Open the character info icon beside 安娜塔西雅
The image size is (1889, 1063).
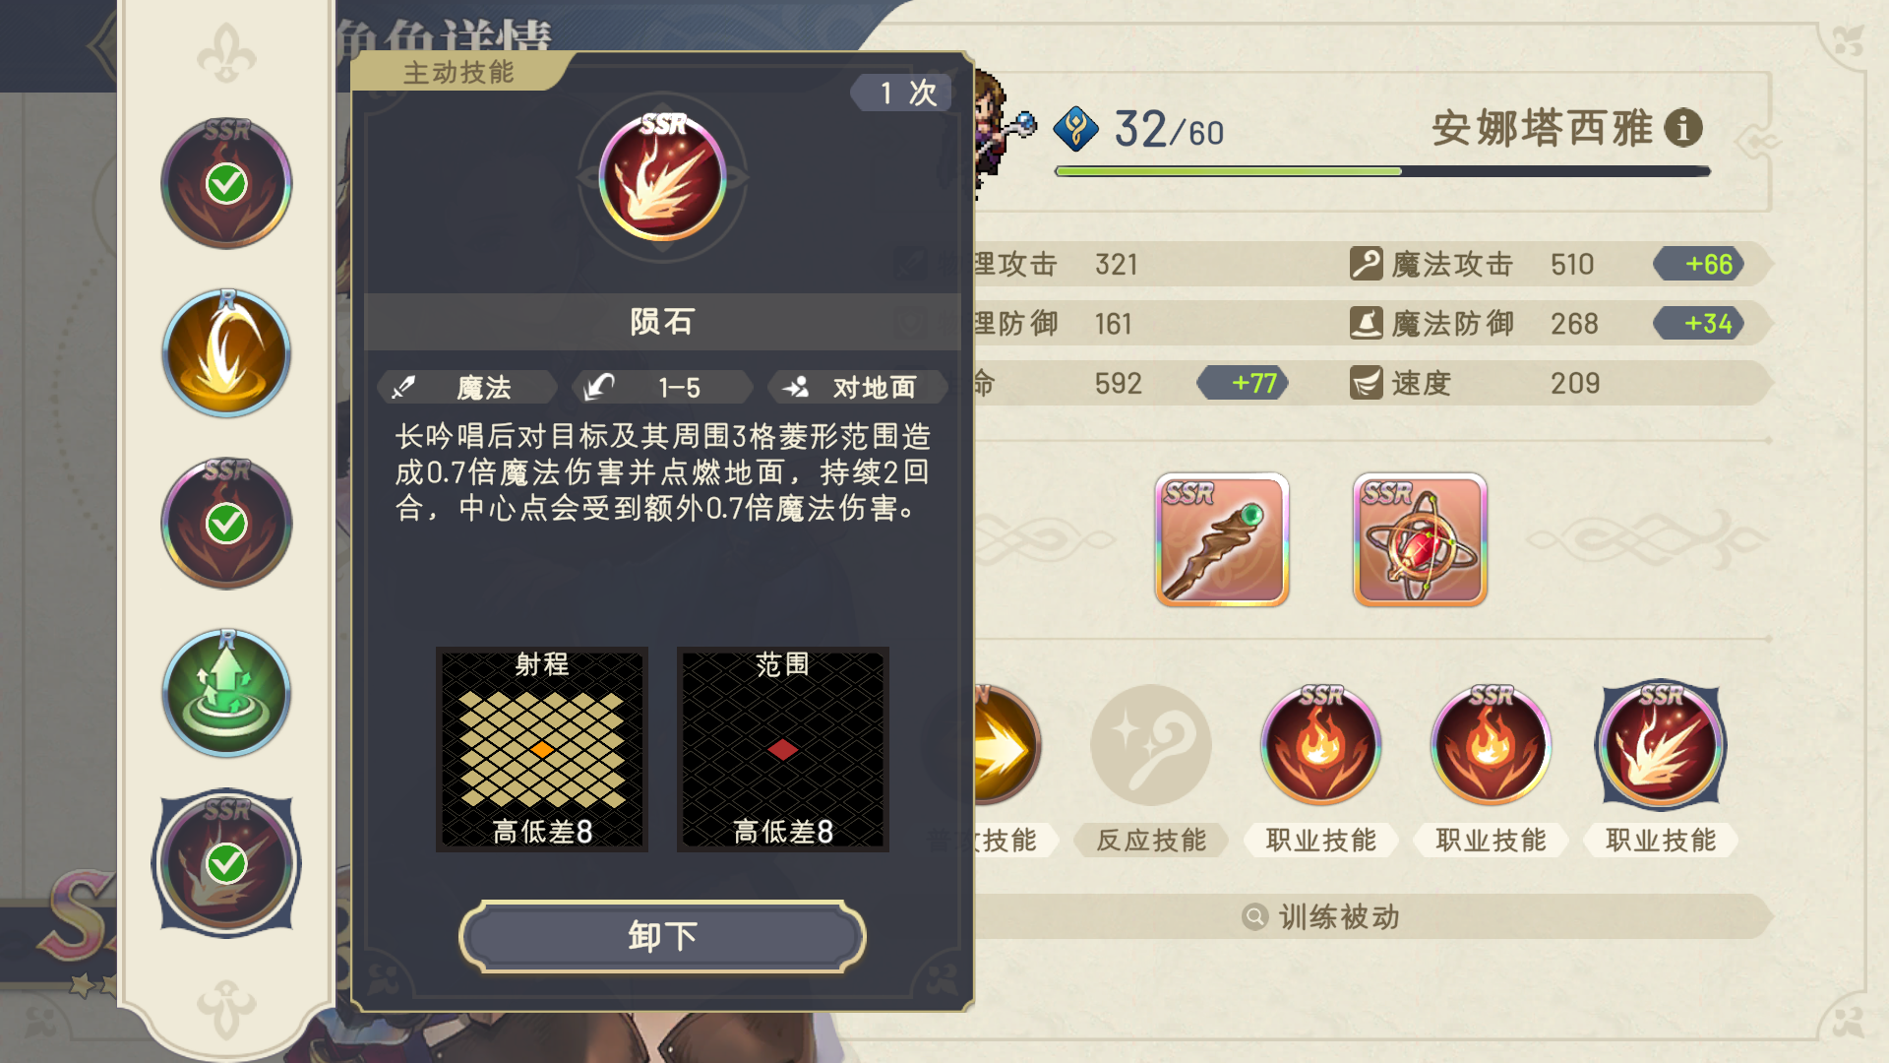(1683, 128)
